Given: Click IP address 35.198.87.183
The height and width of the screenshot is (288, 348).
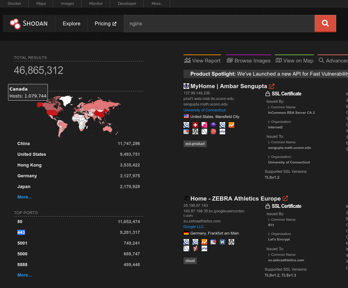Looking at the screenshot, I should pyautogui.click(x=196, y=205).
